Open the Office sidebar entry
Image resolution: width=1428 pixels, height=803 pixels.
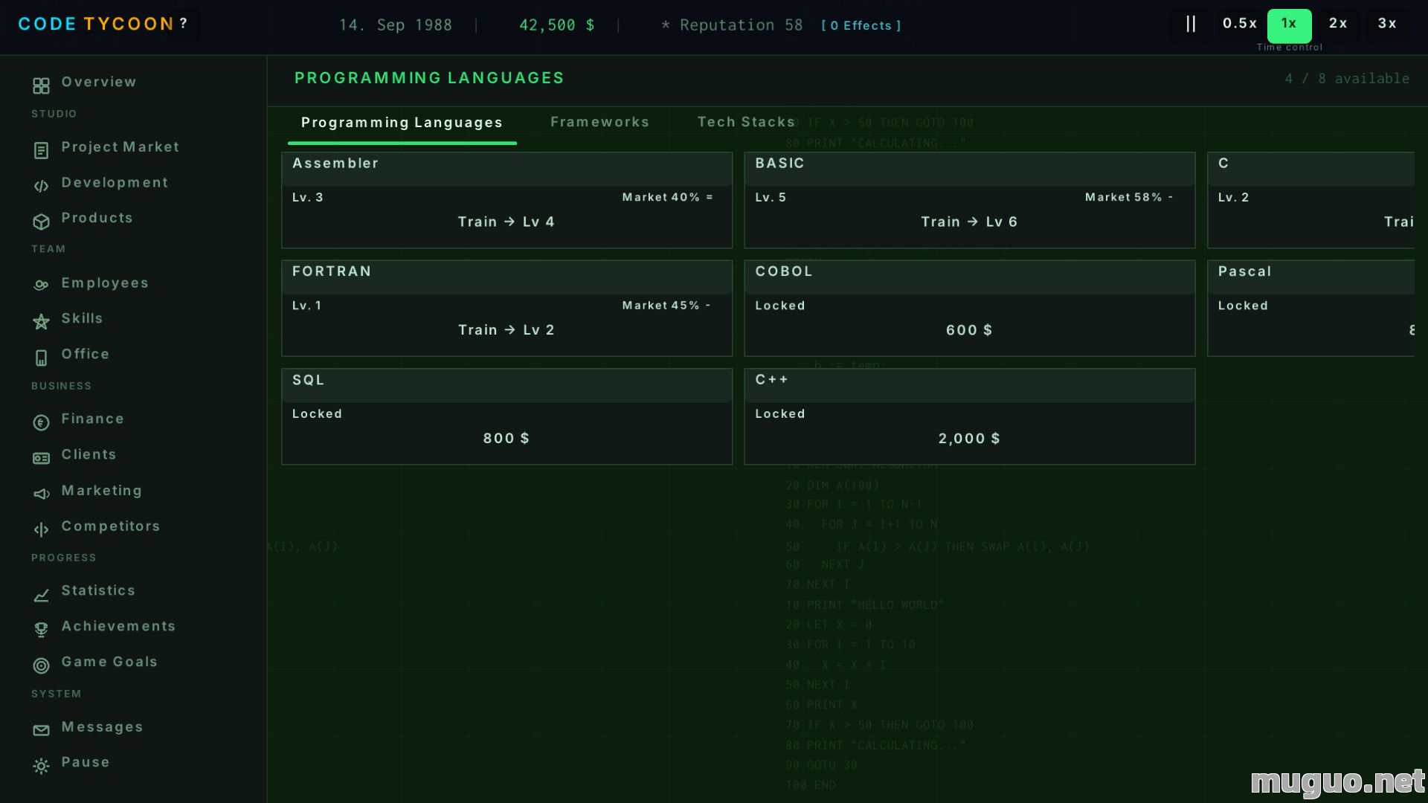tap(86, 354)
